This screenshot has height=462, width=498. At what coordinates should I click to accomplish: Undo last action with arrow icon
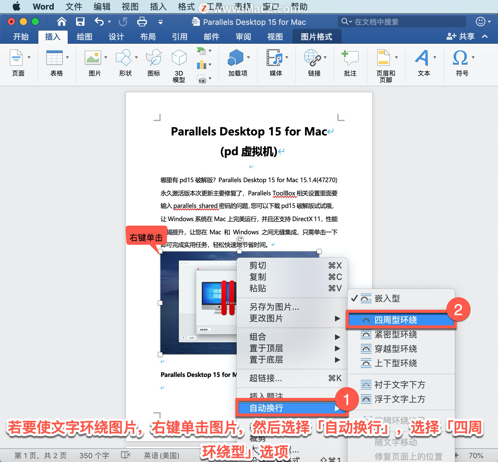[99, 22]
